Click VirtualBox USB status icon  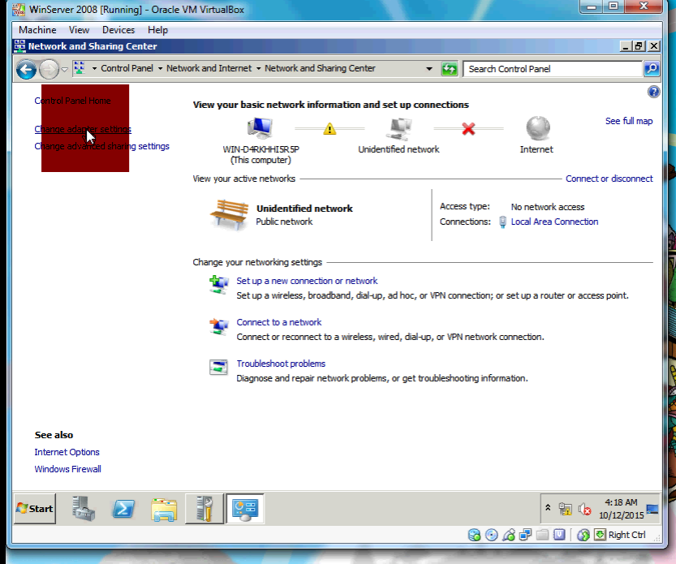pos(509,535)
